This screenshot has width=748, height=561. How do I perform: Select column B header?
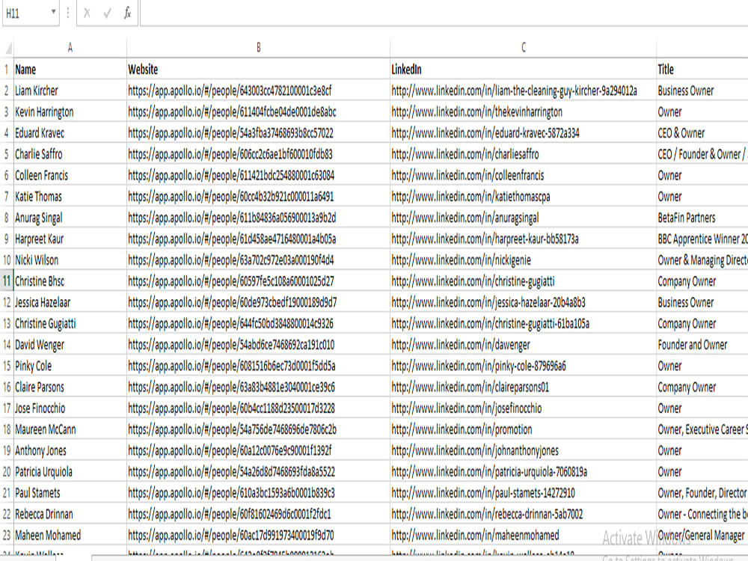259,47
